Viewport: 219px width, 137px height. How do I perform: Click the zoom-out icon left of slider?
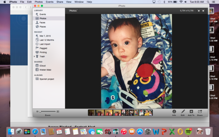(37, 111)
